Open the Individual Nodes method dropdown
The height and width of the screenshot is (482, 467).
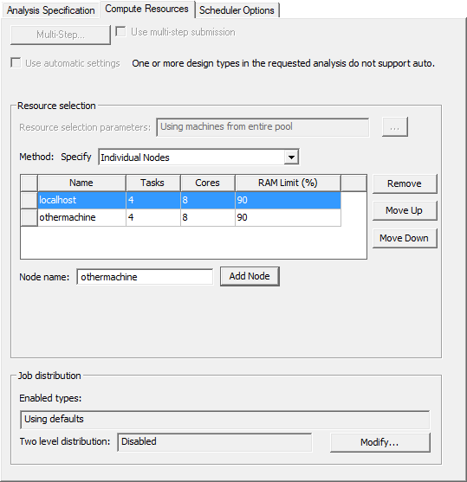198,157
